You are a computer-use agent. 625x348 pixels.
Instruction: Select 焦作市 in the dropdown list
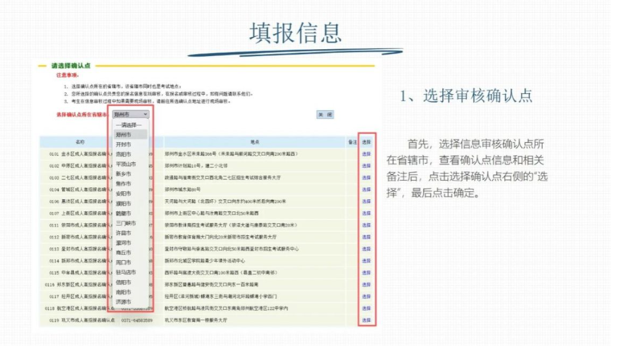point(123,184)
